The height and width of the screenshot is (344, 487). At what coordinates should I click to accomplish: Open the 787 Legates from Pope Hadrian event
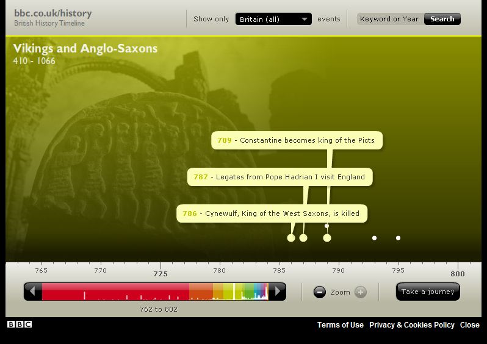point(280,177)
